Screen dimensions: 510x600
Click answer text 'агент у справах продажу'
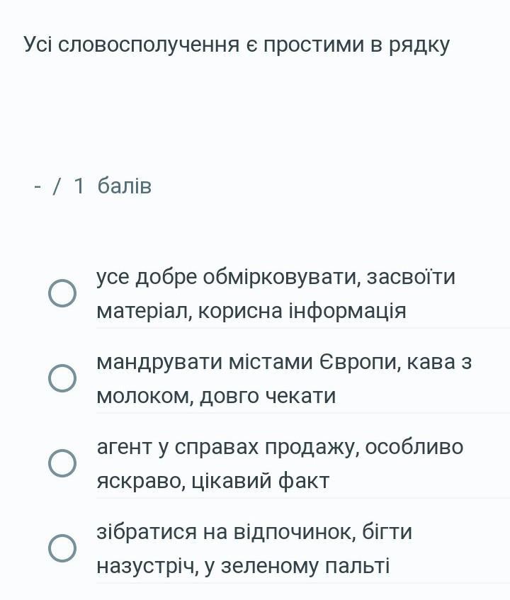228,447
